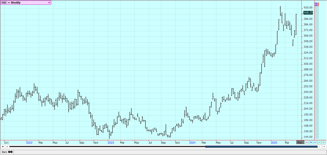Viewport: 327px width, 155px height.
Task: Click the 420.00 level on the price axis
Action: (308, 7)
